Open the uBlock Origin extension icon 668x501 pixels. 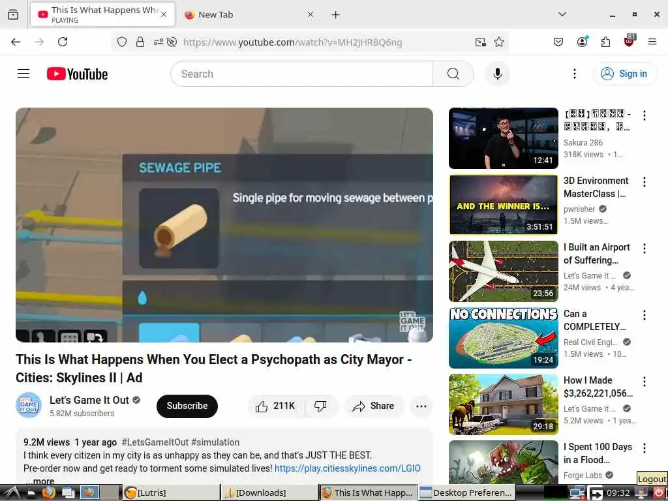pyautogui.click(x=630, y=41)
